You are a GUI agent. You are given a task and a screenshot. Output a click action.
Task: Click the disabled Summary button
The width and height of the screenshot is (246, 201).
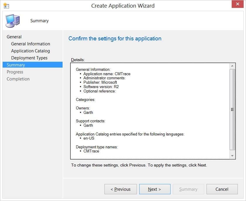pos(188,189)
